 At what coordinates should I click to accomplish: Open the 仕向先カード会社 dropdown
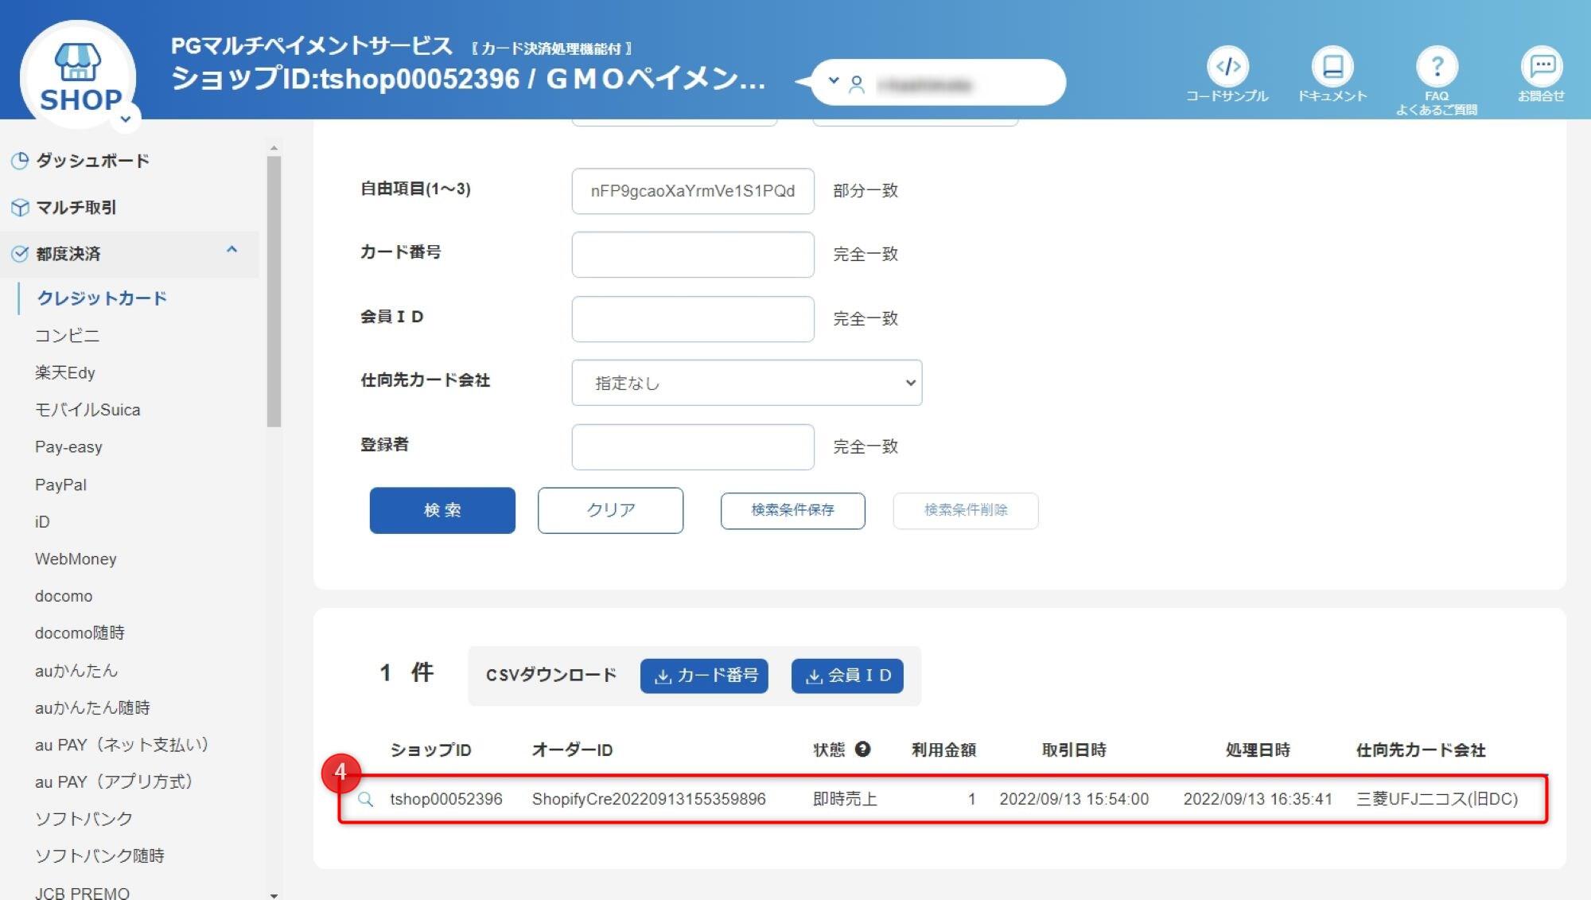click(x=746, y=383)
